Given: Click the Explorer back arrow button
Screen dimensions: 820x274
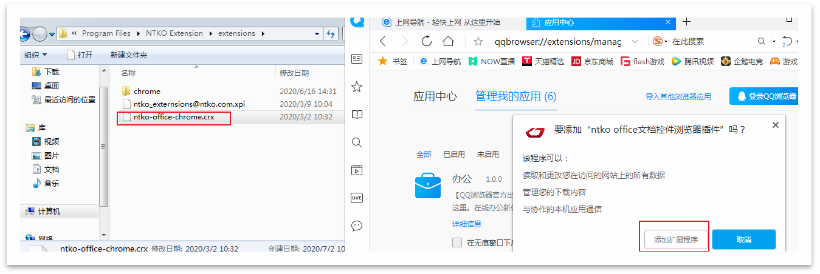Looking at the screenshot, I should 24,33.
